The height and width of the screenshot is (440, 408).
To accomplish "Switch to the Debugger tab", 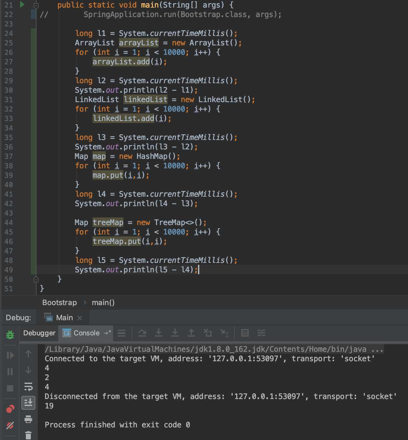I will click(39, 333).
